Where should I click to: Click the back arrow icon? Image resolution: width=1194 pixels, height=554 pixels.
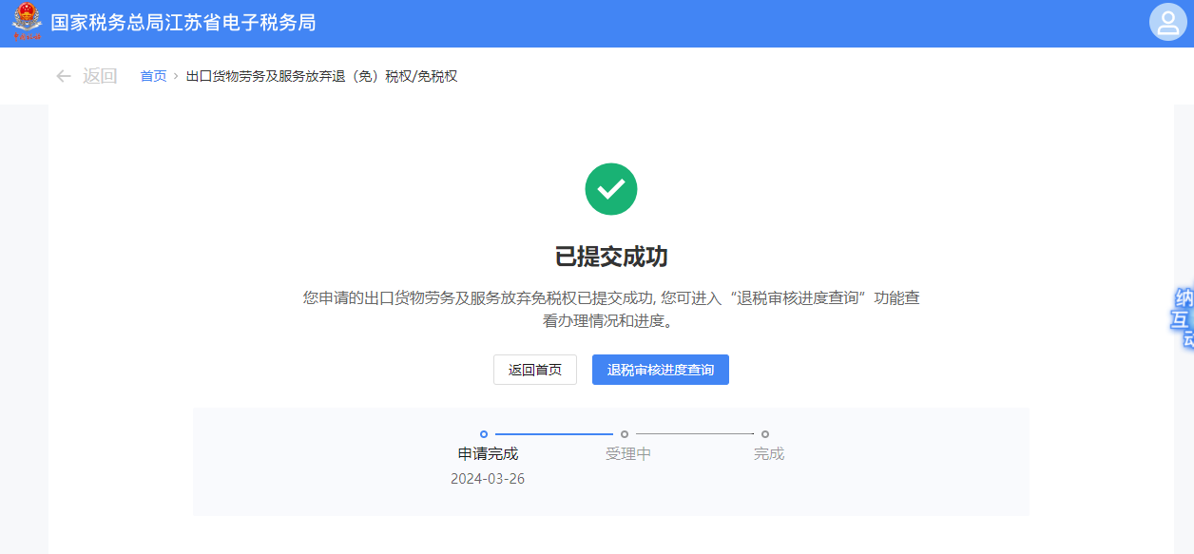[64, 76]
